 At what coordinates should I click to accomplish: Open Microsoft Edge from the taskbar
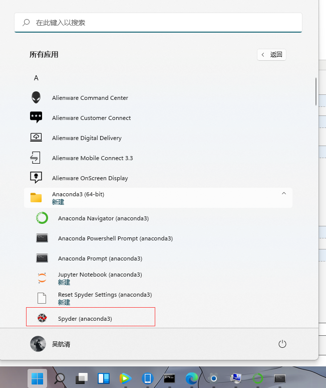(x=191, y=378)
